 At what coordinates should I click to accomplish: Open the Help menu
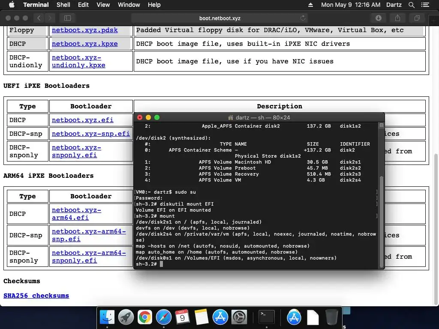click(154, 5)
